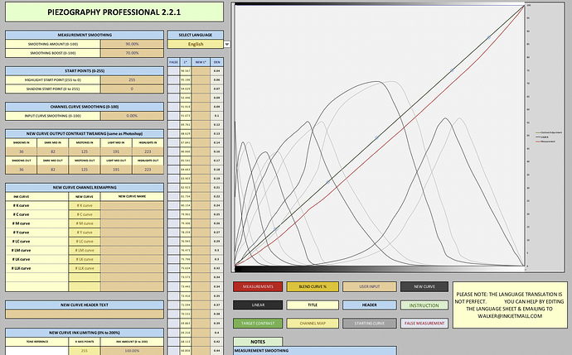This screenshot has width=572, height=355.
Task: Click the TITLE legend box
Action: coord(313,305)
